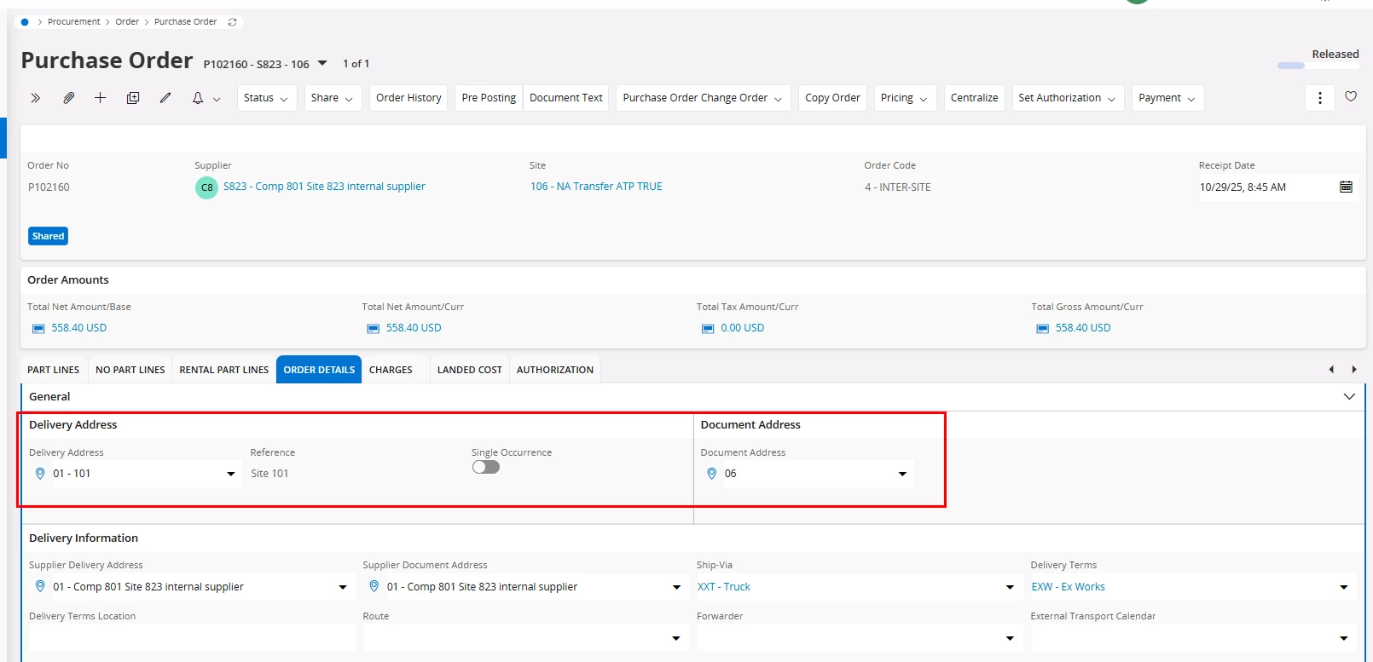Viewport: 1373px width, 662px height.
Task: Open the Ship-Via dropdown list
Action: (x=1010, y=587)
